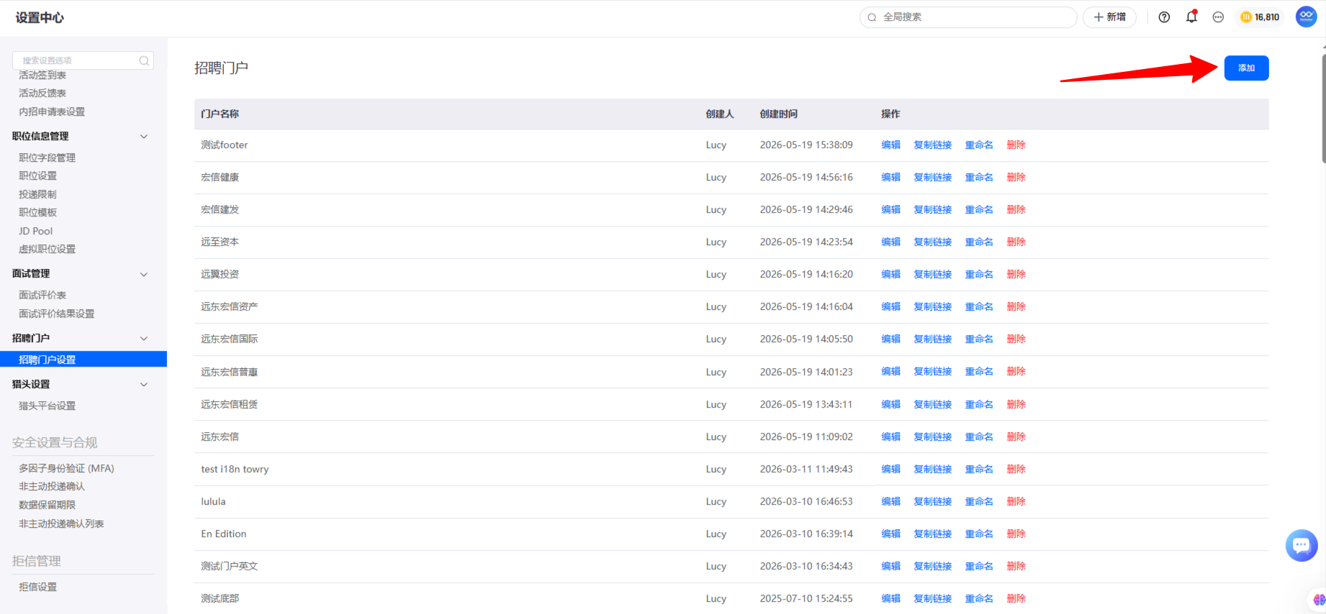Open 拒信设置 in the sidebar
Viewport: 1326px width, 614px height.
37,587
